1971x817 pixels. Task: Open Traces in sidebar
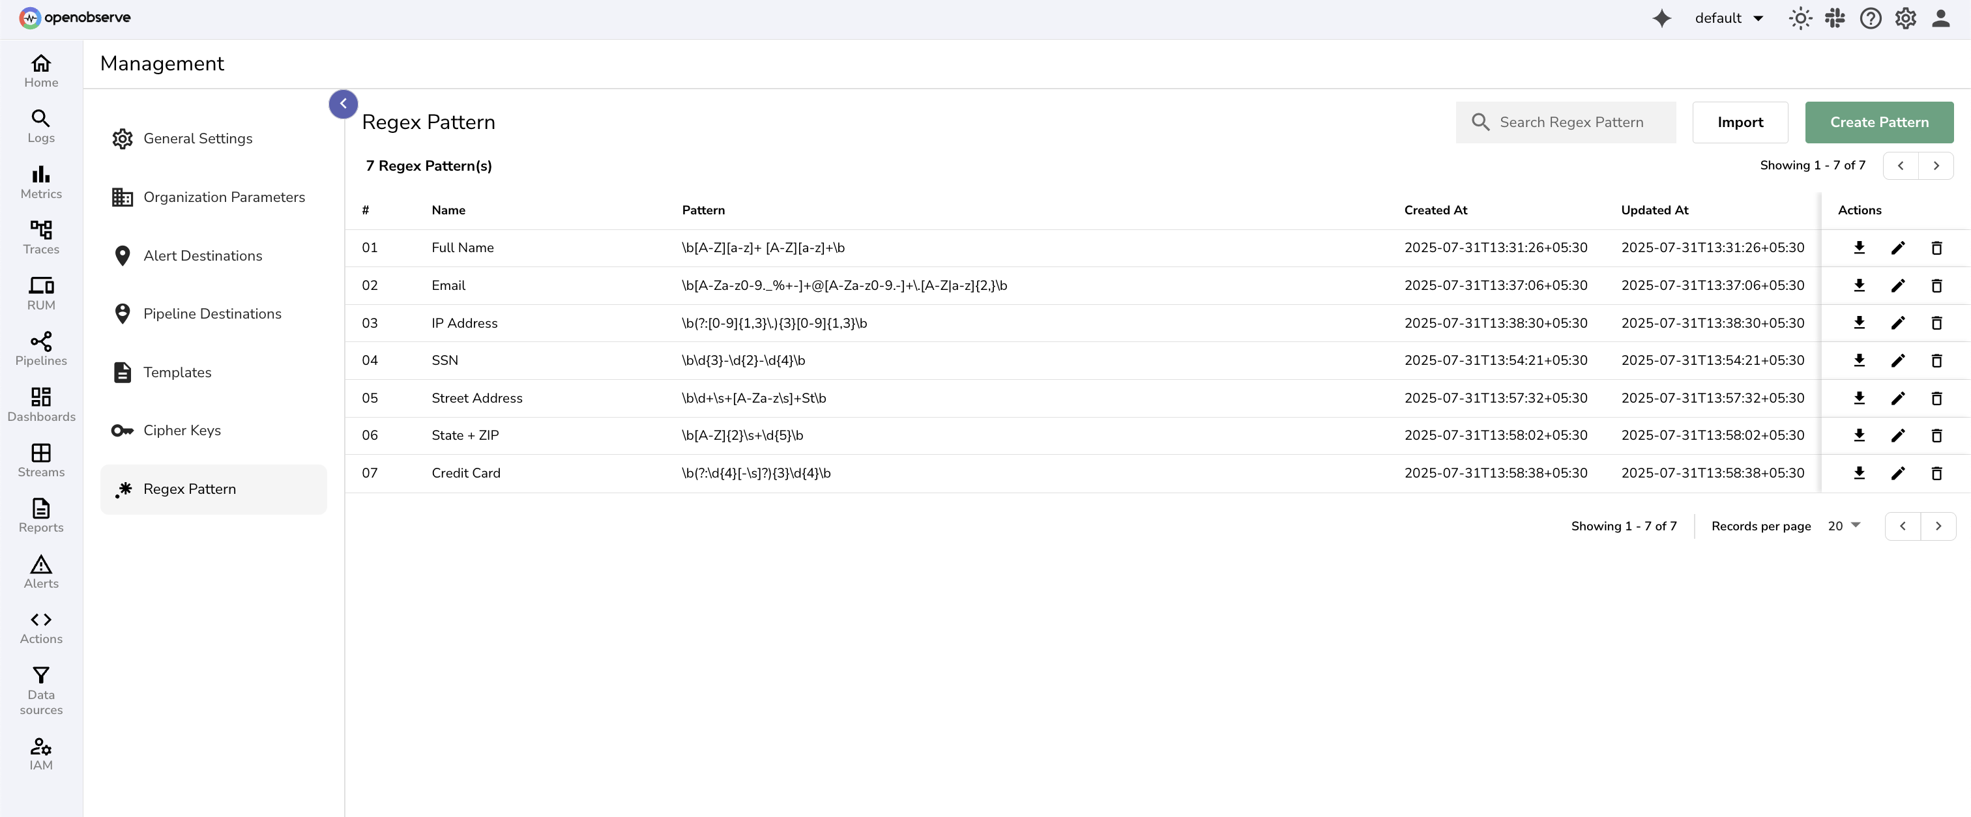(41, 238)
